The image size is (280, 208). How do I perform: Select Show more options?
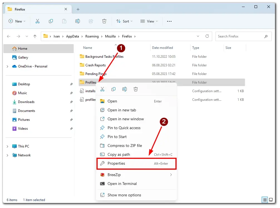[137, 195]
